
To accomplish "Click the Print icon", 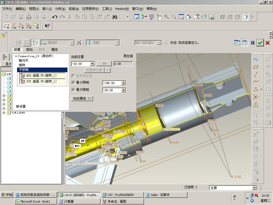I will click(29, 17).
